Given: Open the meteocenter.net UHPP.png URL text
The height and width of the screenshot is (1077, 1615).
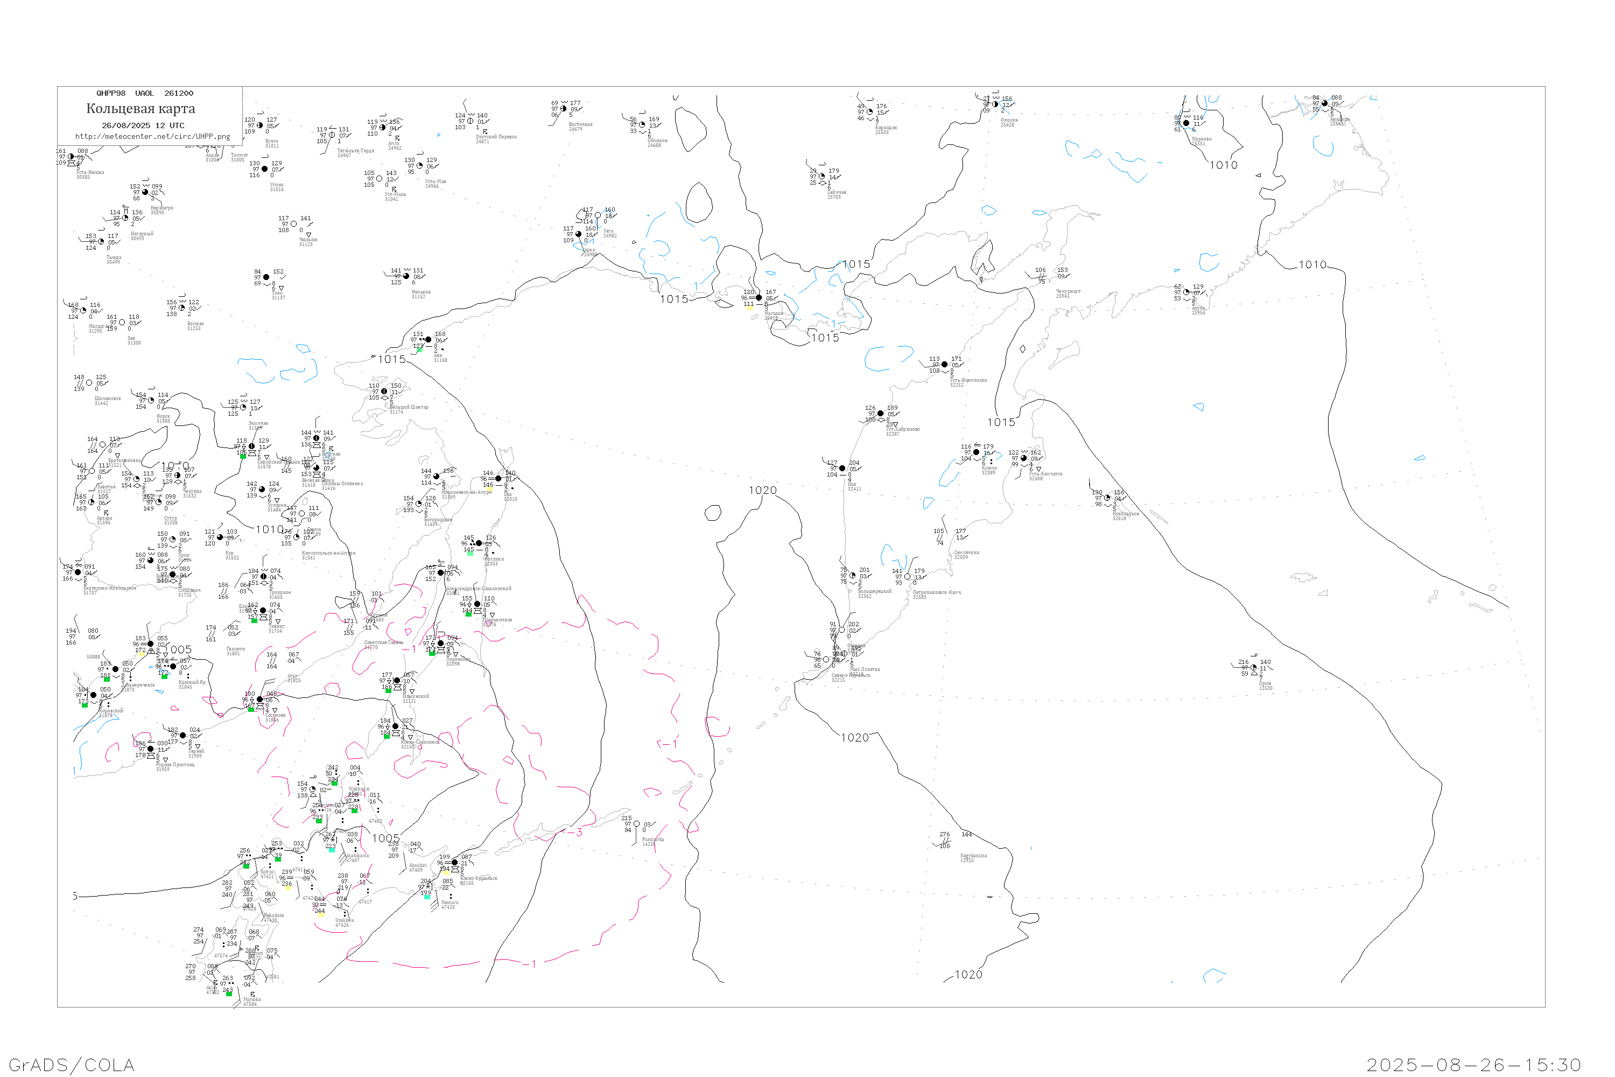Looking at the screenshot, I should pyautogui.click(x=152, y=137).
